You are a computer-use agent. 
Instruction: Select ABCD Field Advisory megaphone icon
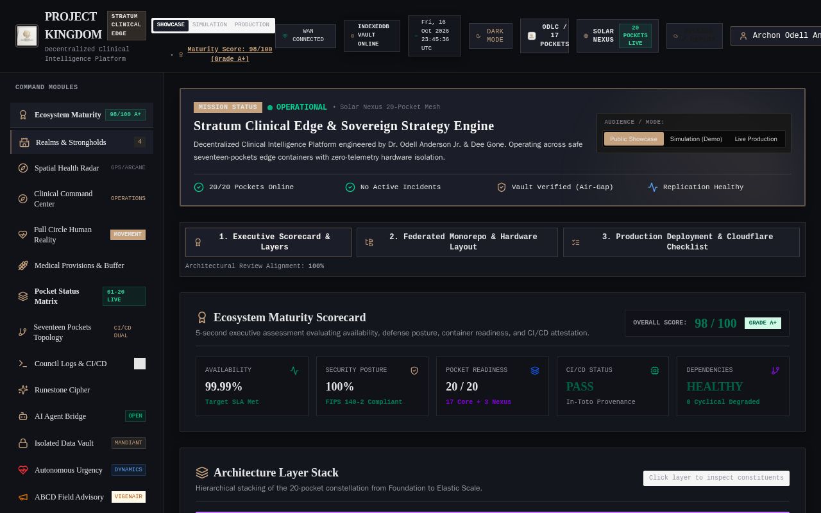pyautogui.click(x=23, y=497)
